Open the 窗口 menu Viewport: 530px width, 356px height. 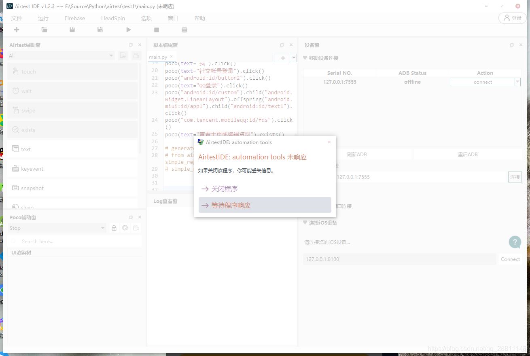pos(173,18)
